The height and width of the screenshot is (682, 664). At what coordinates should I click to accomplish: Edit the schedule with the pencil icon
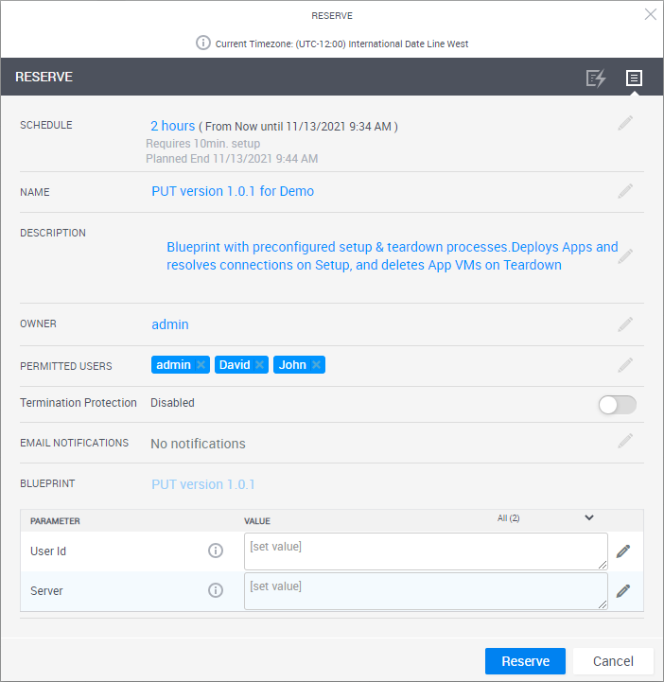coord(625,123)
